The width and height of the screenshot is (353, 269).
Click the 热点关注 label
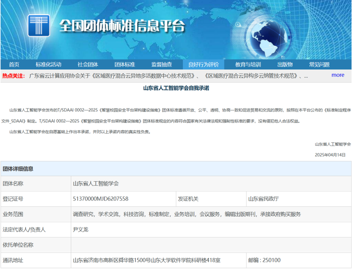pyautogui.click(x=14, y=76)
